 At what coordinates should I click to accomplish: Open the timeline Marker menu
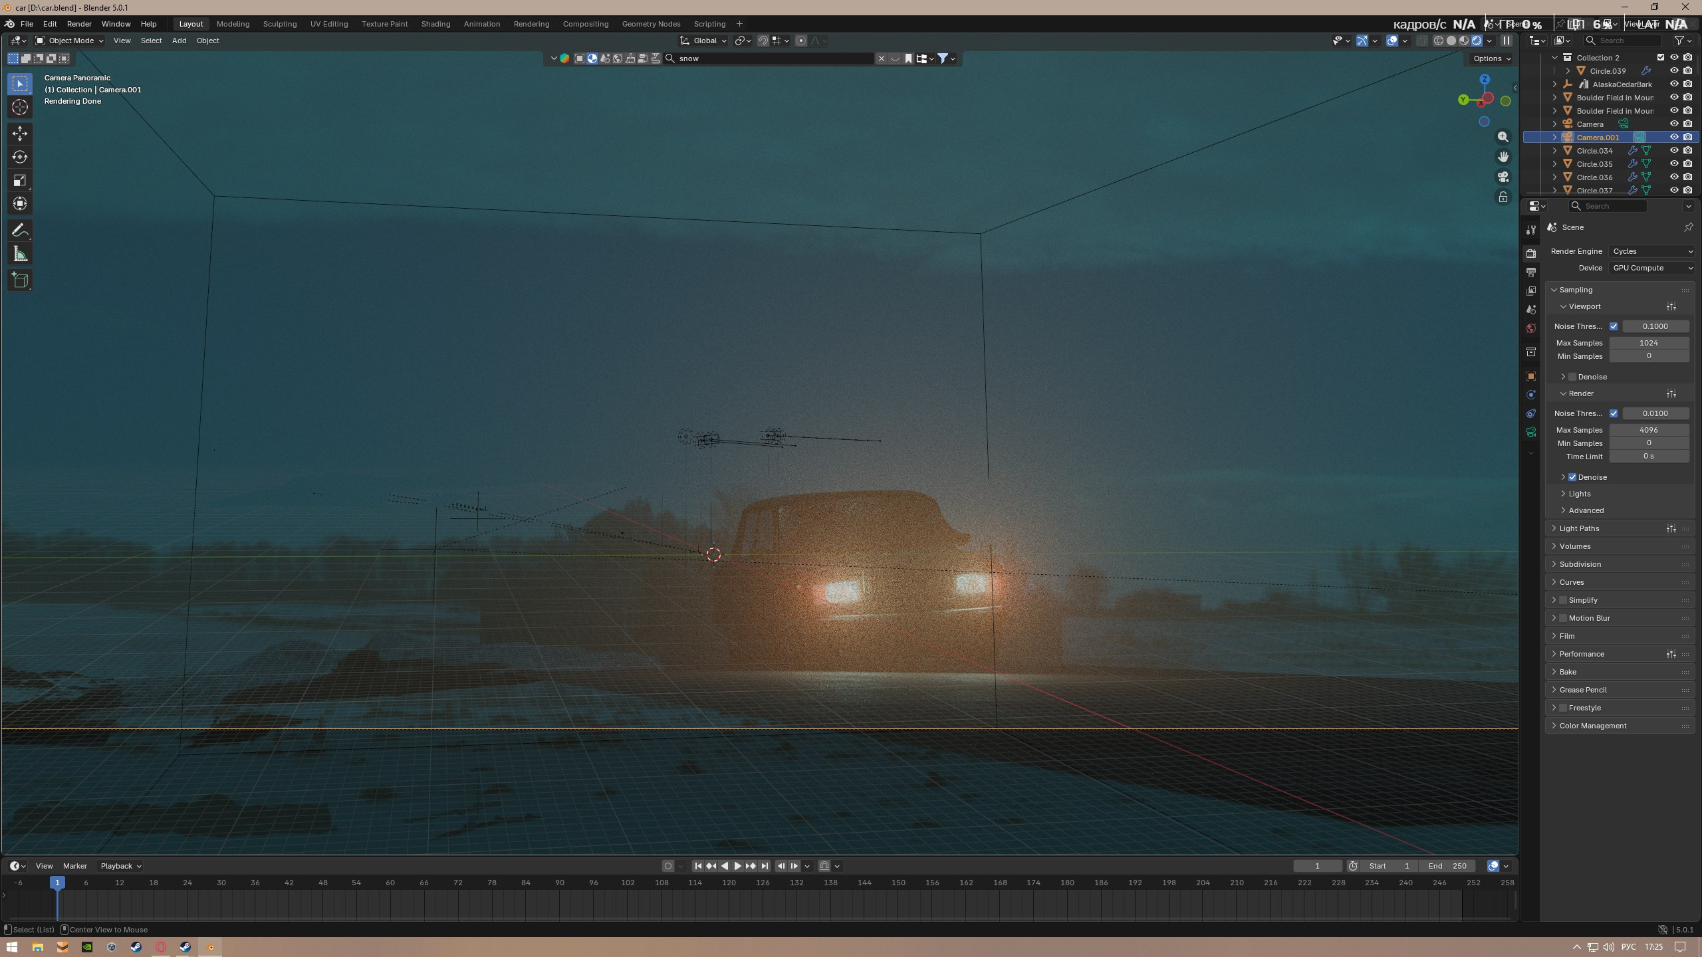click(74, 866)
